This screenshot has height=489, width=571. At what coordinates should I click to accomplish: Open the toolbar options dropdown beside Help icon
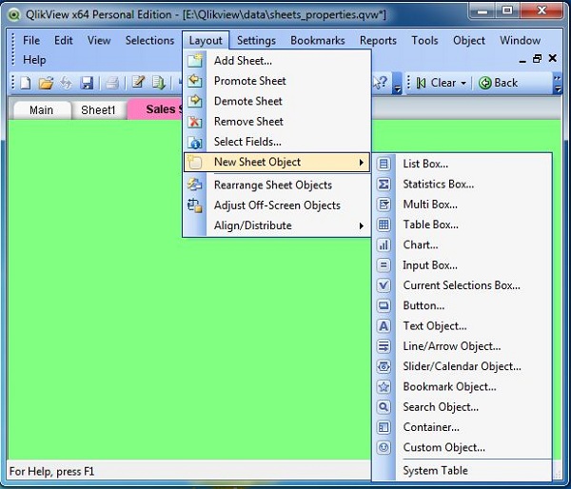(397, 85)
